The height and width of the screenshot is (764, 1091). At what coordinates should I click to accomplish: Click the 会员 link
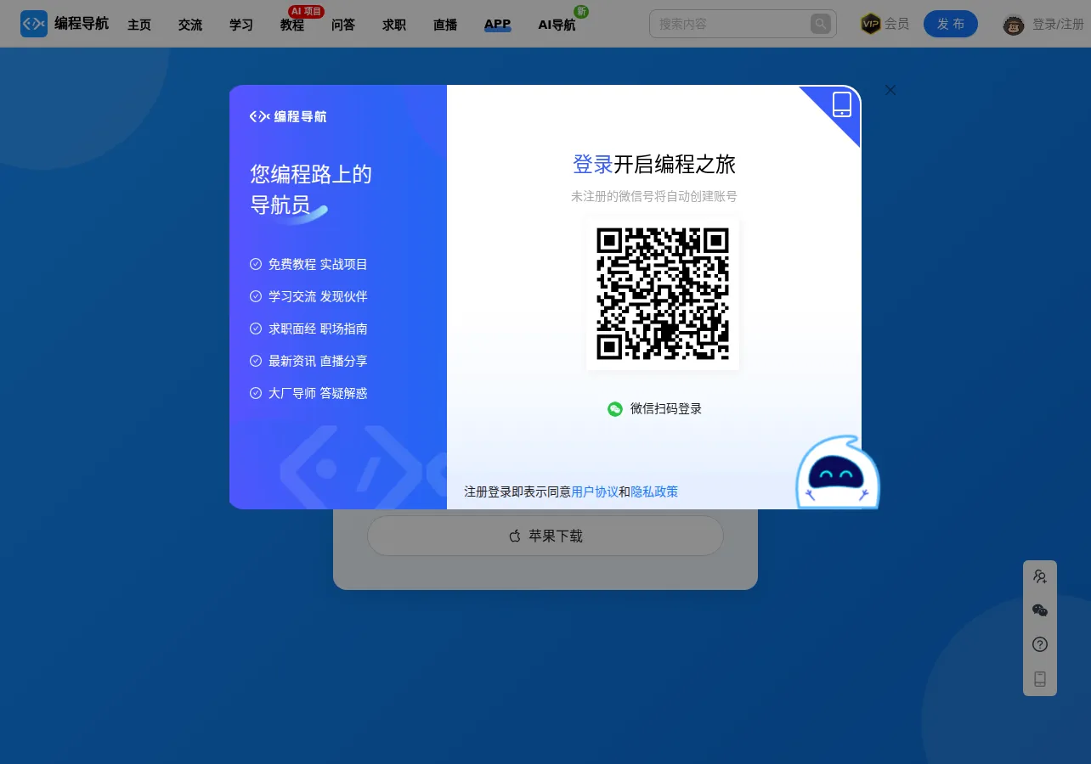pyautogui.click(x=896, y=24)
